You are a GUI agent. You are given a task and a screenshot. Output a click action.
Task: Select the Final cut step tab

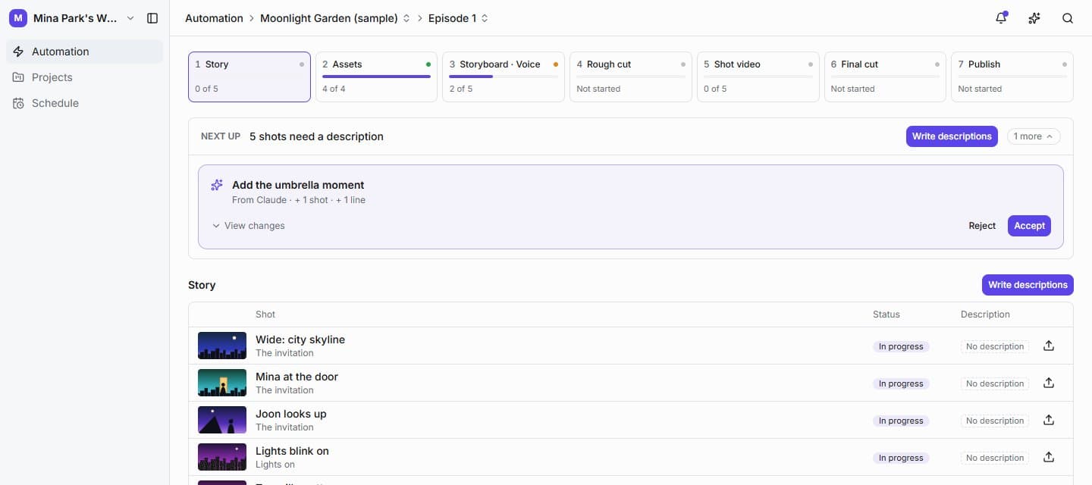885,77
